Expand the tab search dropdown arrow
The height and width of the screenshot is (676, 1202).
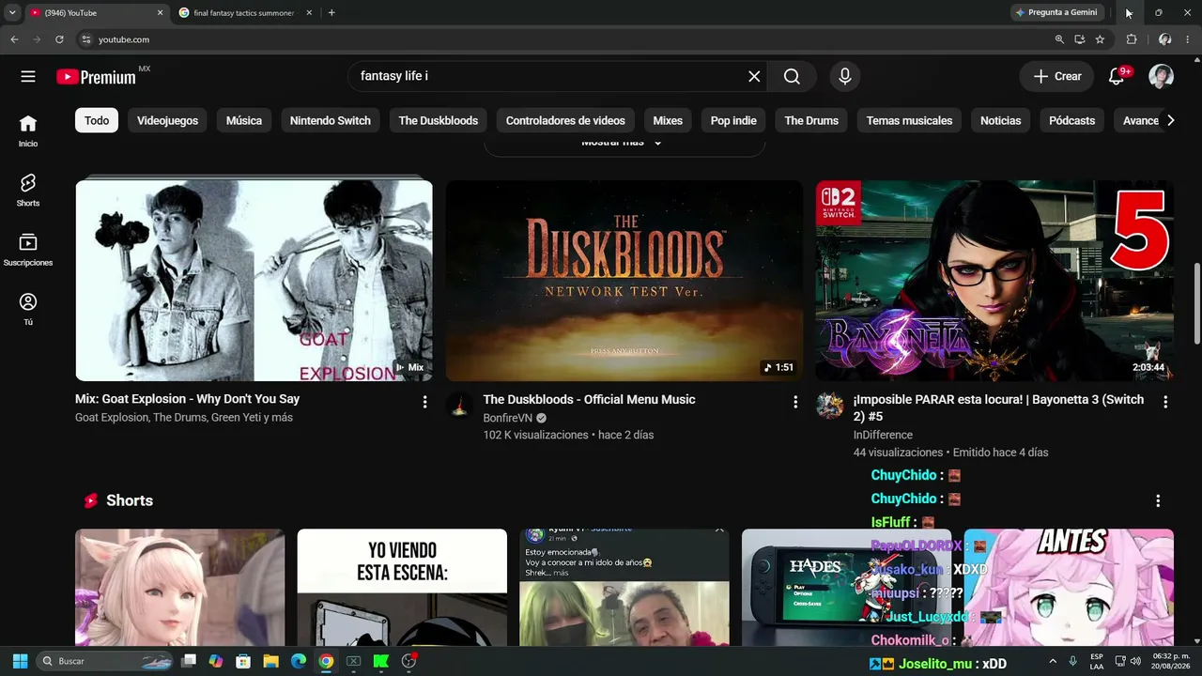tap(12, 12)
